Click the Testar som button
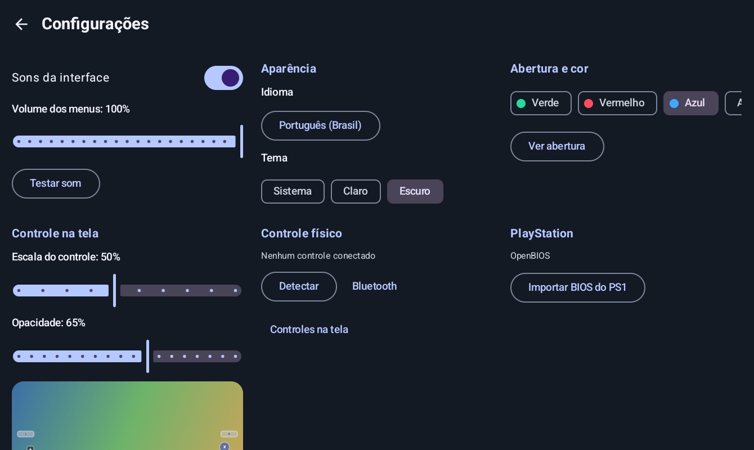This screenshot has height=450, width=754. [x=56, y=183]
